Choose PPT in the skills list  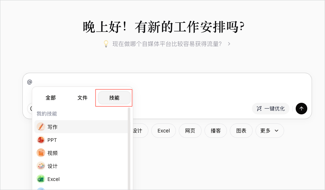coord(81,140)
